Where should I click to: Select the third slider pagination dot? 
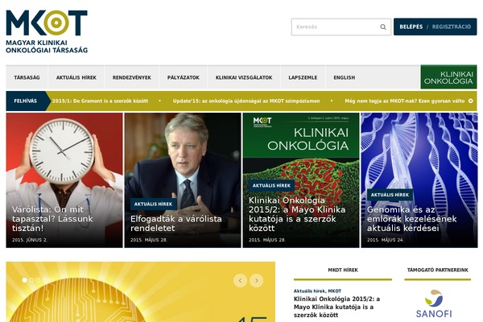point(38,280)
